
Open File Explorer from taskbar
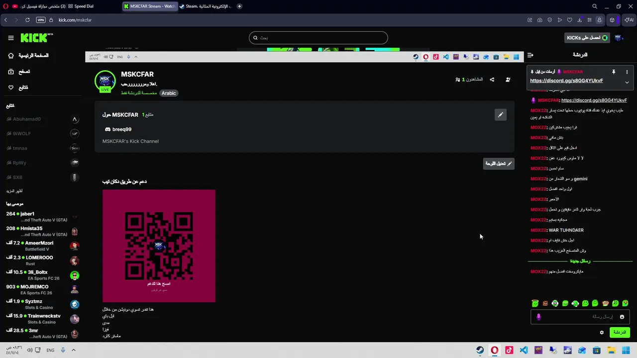pos(611,350)
